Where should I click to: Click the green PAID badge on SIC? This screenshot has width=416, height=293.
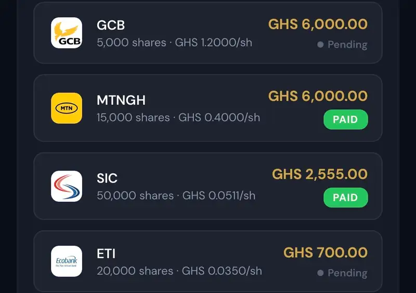346,198
